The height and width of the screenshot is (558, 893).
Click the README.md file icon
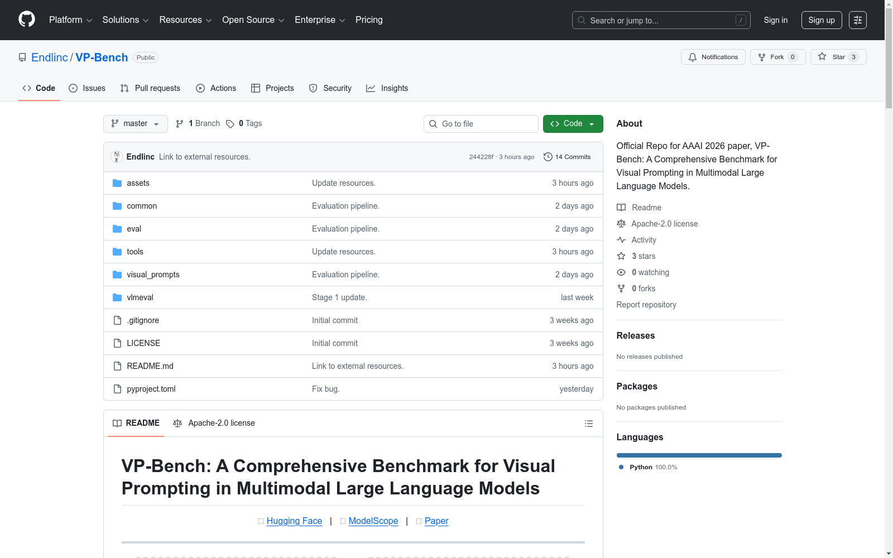pos(117,366)
